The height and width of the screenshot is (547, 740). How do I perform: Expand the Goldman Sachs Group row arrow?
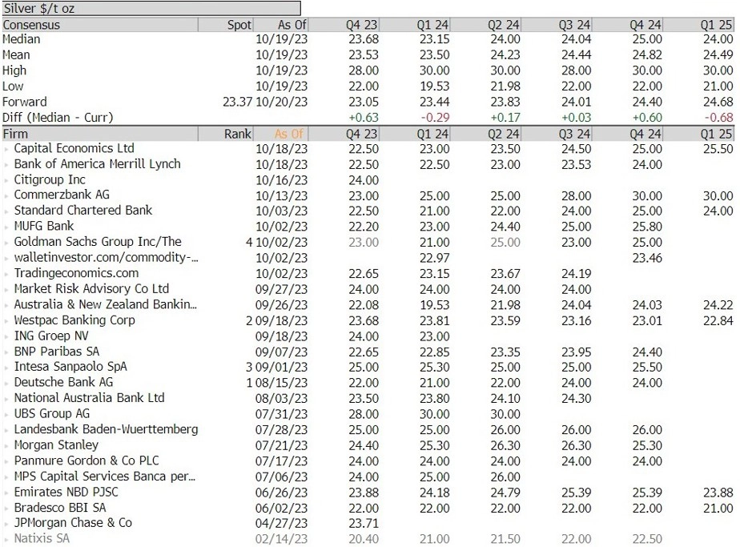coord(7,243)
